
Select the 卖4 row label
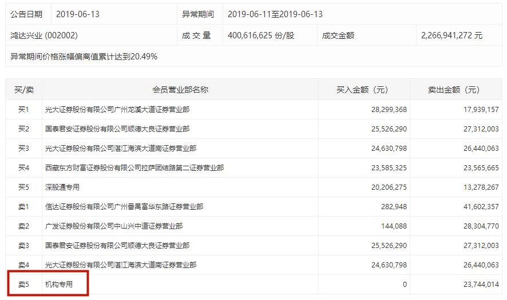point(23,265)
